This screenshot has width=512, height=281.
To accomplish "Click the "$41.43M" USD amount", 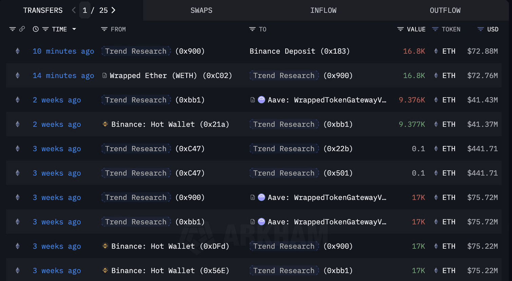I will coord(482,100).
